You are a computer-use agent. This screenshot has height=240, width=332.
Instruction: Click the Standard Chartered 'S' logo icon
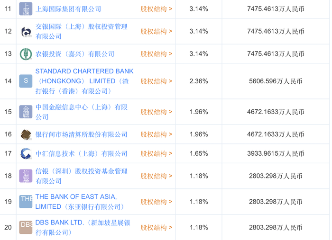click(x=26, y=81)
